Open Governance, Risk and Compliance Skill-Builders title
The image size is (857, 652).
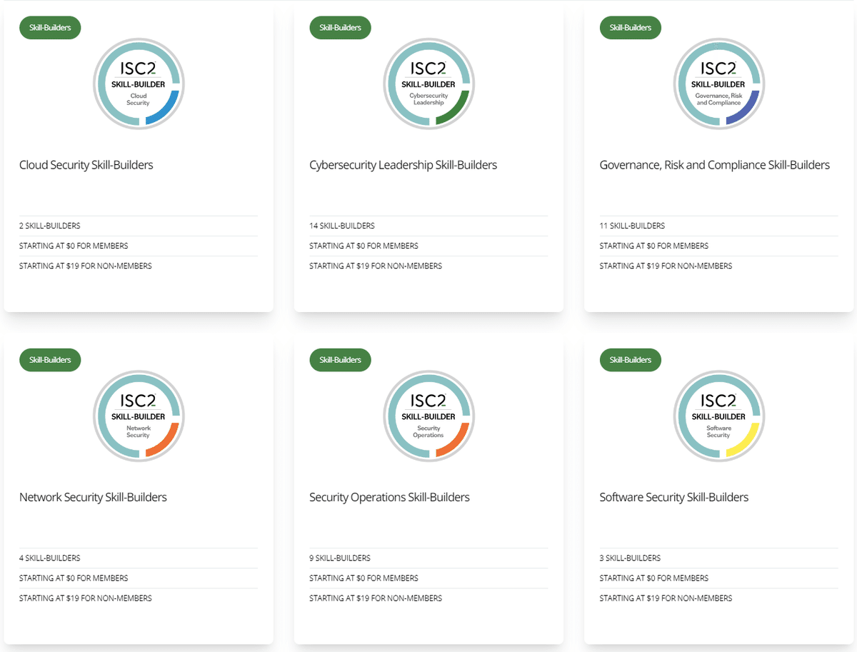click(714, 165)
